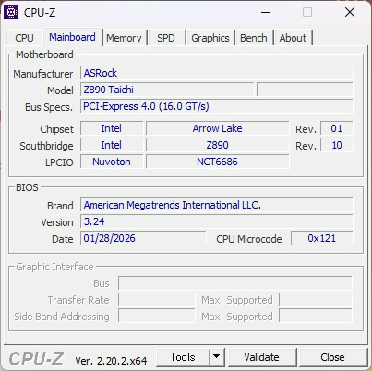372x371 pixels.
Task: Open the Tools dropdown arrow
Action: (x=217, y=357)
